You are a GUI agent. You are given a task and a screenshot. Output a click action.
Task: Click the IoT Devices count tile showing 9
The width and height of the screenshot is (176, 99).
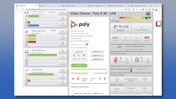63,82
